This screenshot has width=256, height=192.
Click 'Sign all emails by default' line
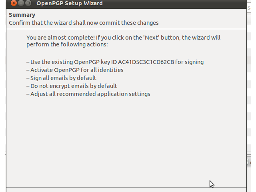click(61, 78)
